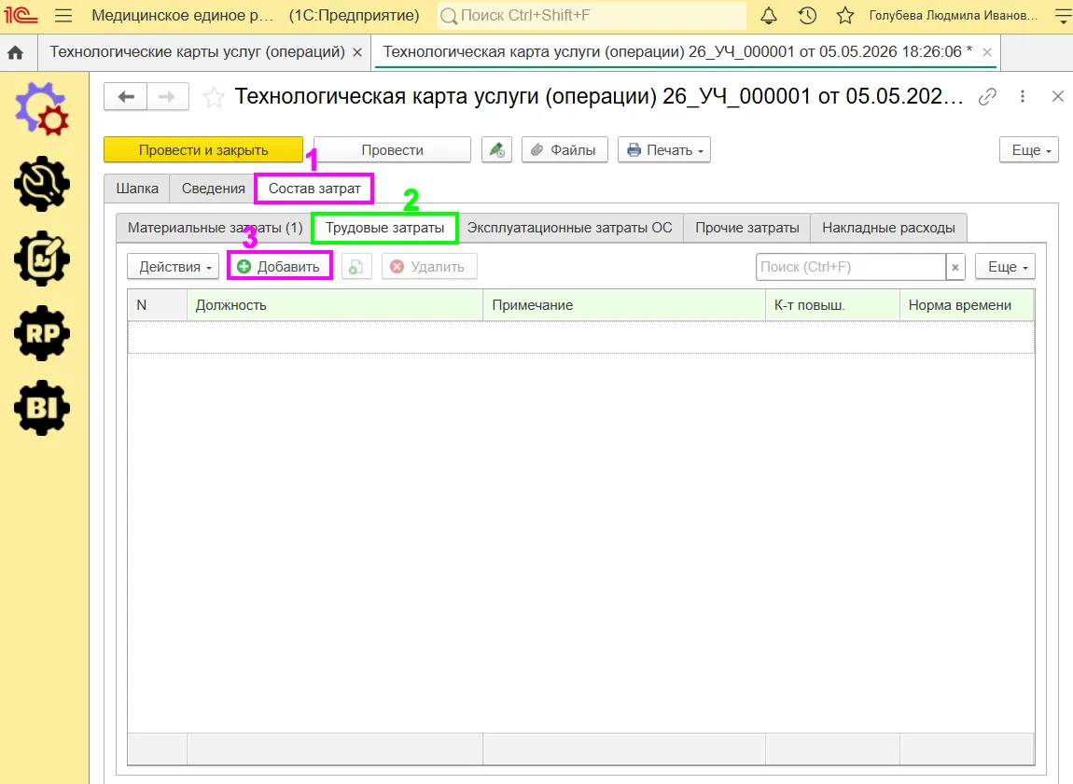Open the Печать dropdown
This screenshot has width=1073, height=784.
664,150
